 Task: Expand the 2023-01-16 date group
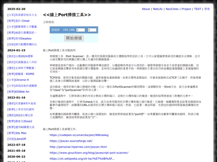tap(16, 98)
